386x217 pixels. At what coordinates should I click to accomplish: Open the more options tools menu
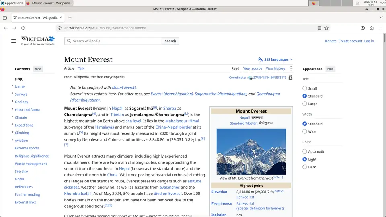[291, 68]
